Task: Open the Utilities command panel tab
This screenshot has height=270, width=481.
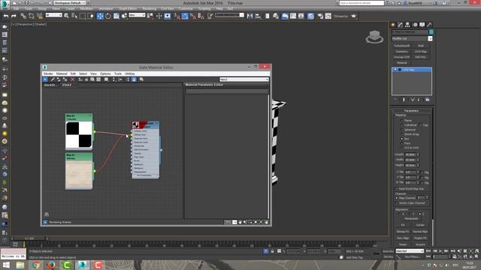Action: pyautogui.click(x=429, y=25)
